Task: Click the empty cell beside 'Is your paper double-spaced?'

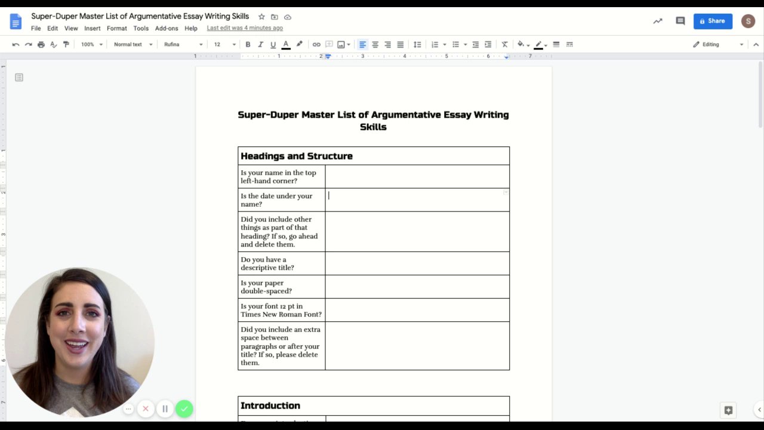Action: [x=417, y=287]
